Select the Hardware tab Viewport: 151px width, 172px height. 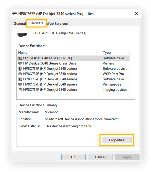[x=36, y=23]
